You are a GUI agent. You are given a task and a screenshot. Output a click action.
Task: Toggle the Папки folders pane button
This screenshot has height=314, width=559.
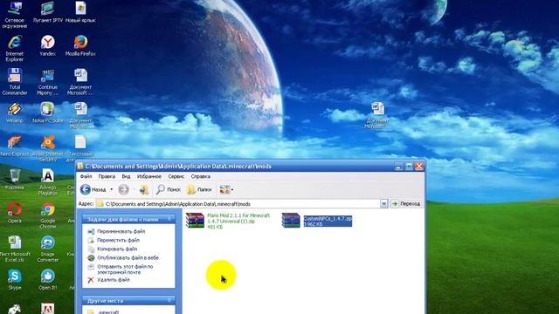click(200, 190)
